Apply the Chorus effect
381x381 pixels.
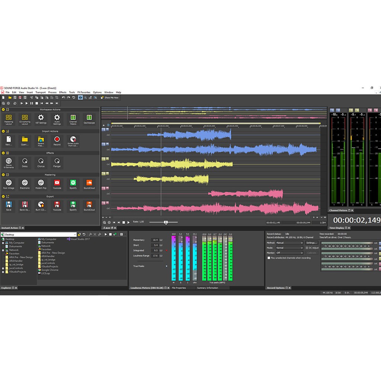pos(41,162)
